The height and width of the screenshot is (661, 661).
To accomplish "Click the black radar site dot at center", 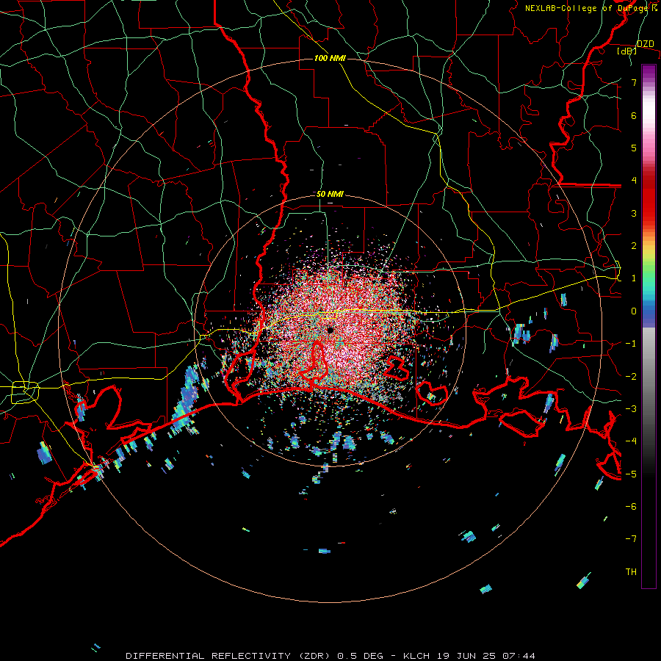I will pos(330,330).
